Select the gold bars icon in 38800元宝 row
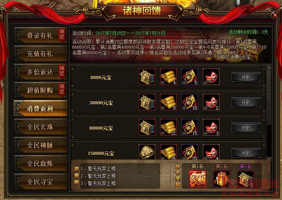 pyautogui.click(x=168, y=102)
